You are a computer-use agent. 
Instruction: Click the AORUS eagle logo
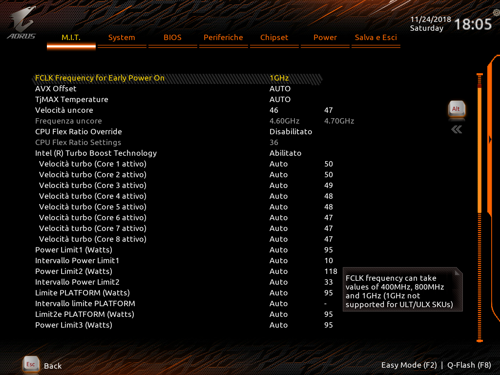coord(21,23)
